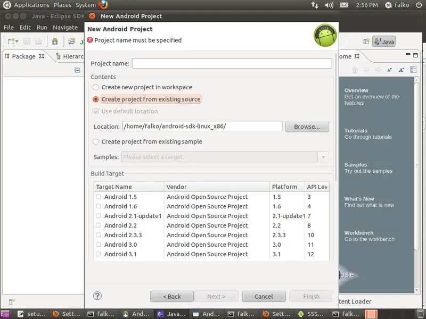The height and width of the screenshot is (319, 426).
Task: Close the Welcome tab with its X
Action: tap(357, 56)
